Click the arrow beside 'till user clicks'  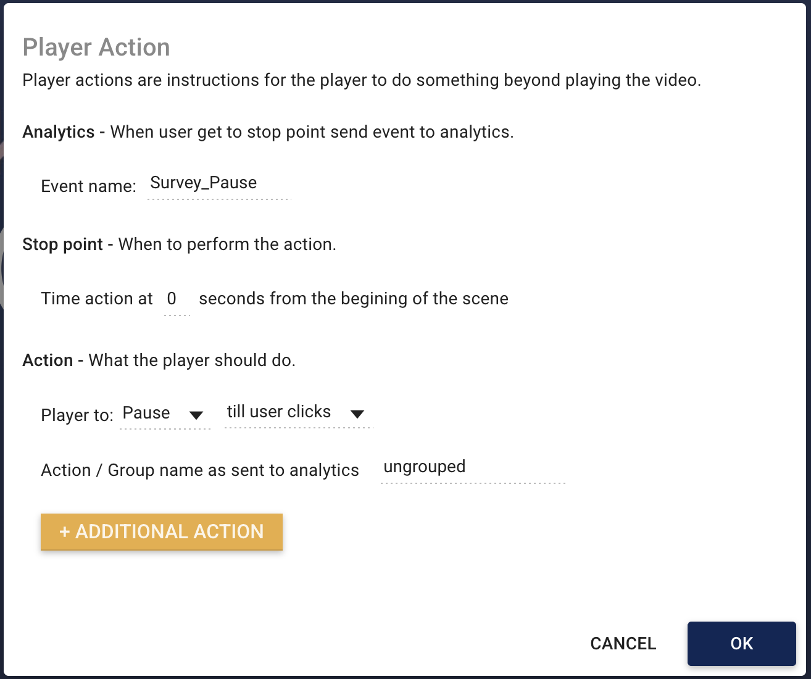[357, 414]
